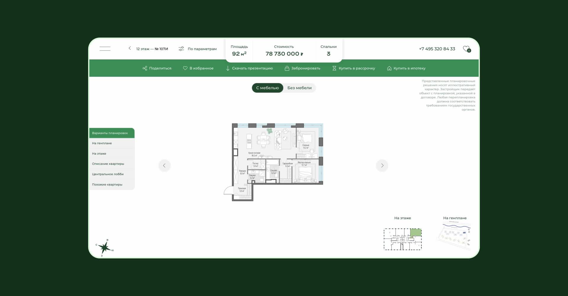Open the По параметрам filter

[198, 49]
